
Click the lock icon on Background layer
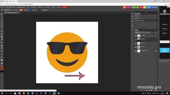(156, 51)
